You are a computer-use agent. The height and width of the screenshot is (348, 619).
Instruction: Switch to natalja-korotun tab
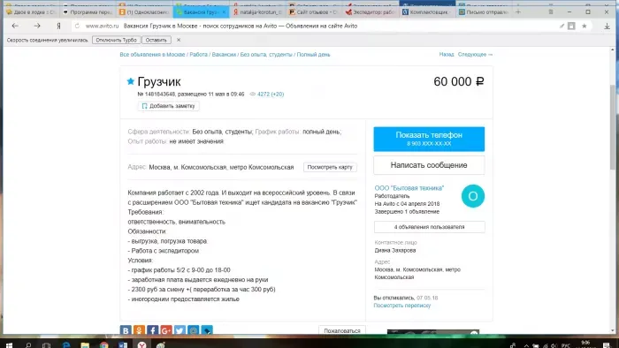(x=258, y=12)
